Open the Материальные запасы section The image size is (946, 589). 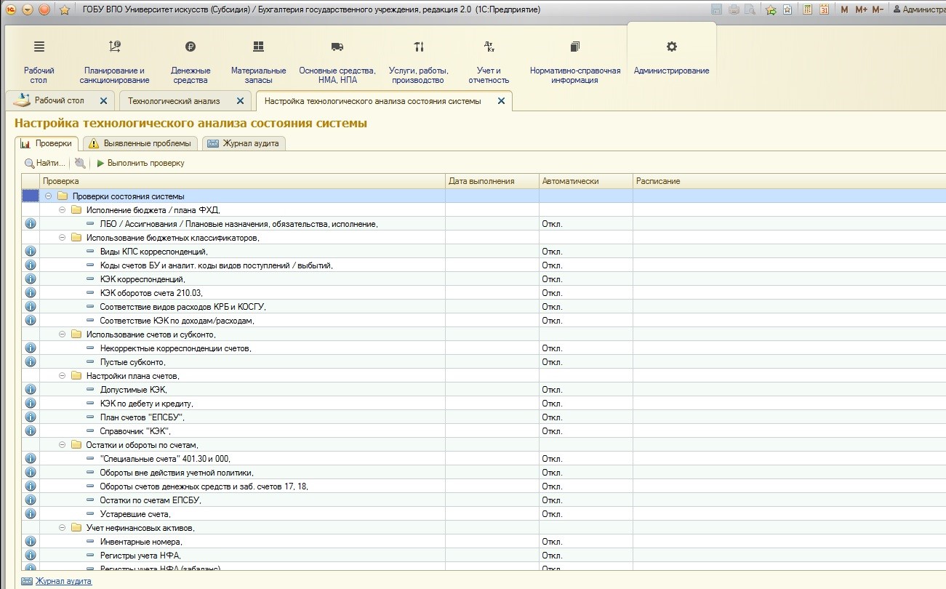[x=258, y=62]
